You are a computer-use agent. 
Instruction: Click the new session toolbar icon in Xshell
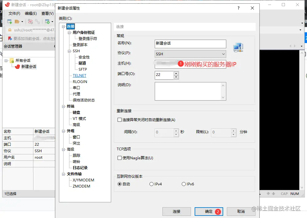click(x=10, y=22)
